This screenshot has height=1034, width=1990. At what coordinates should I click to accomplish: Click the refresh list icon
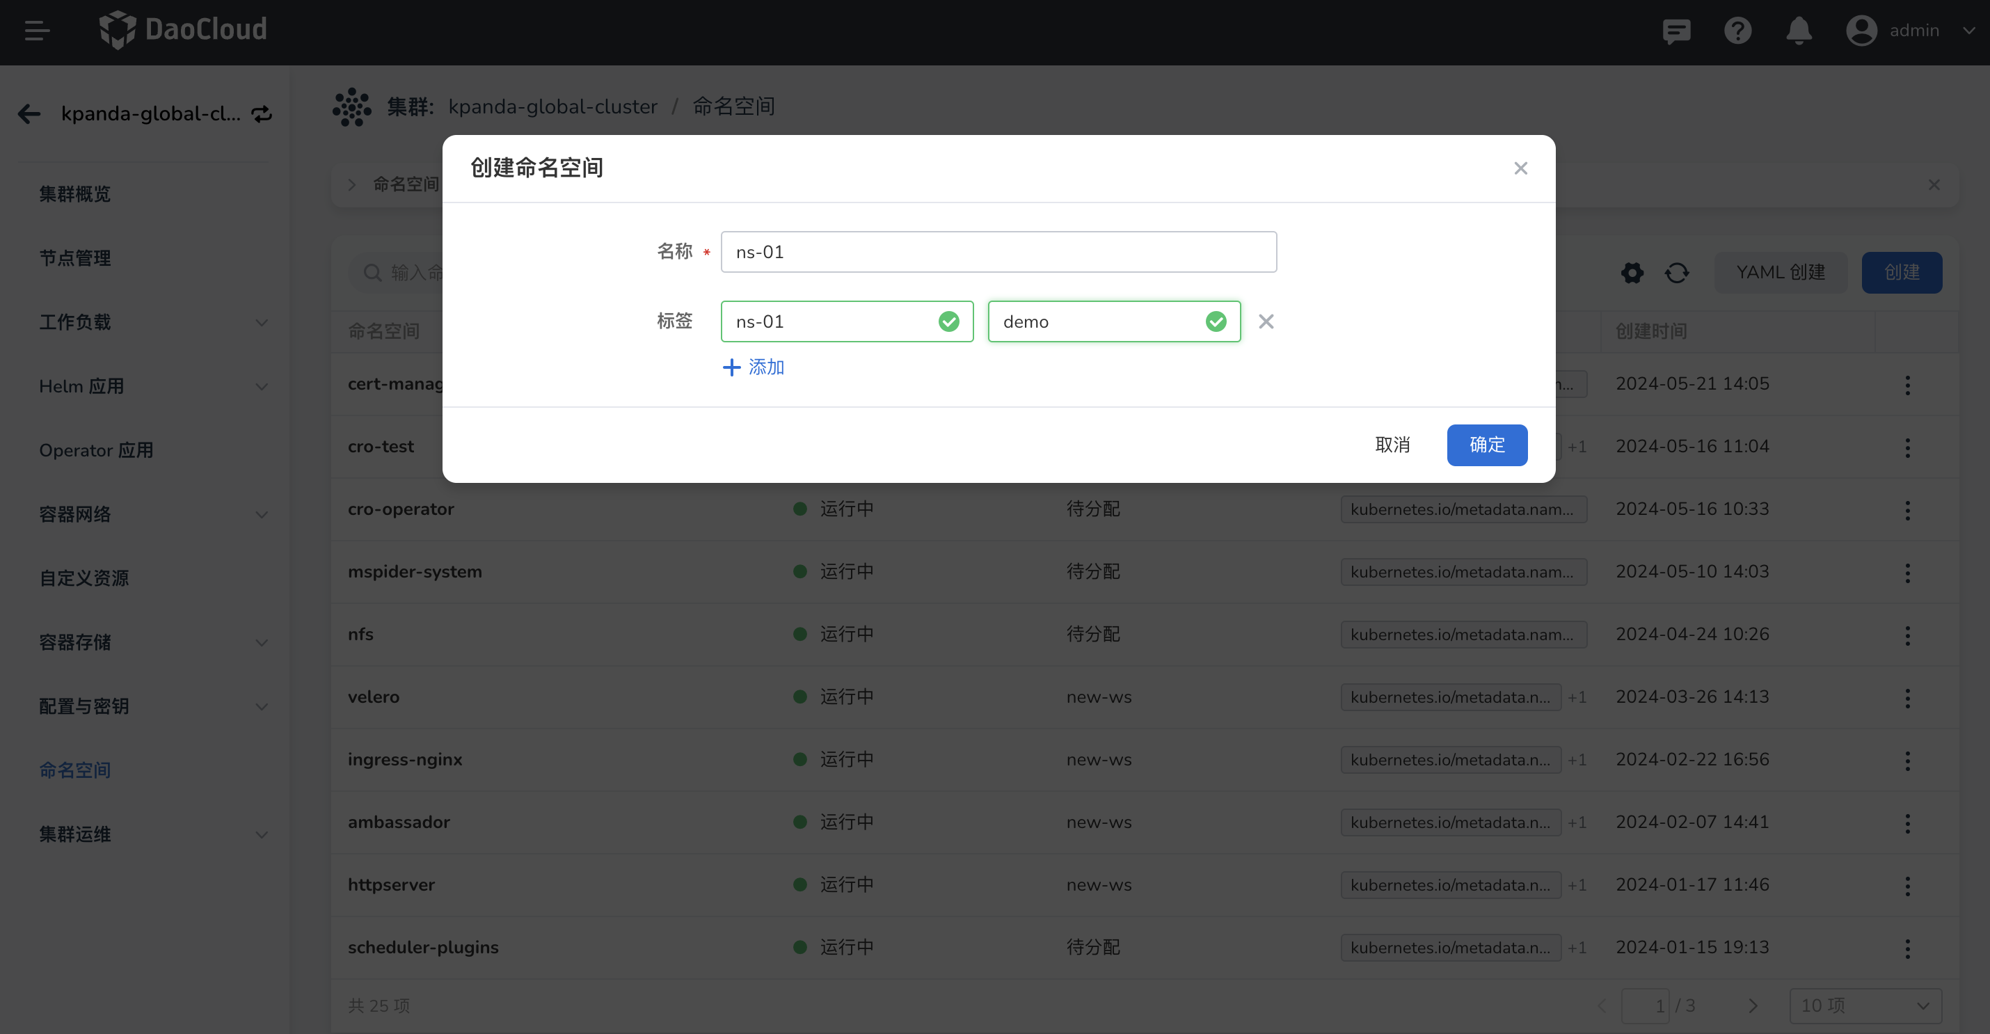1676,273
